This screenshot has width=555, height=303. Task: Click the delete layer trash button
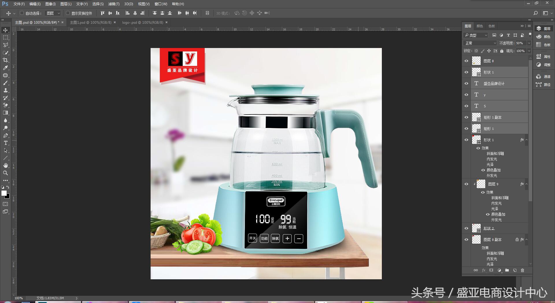[x=522, y=270]
